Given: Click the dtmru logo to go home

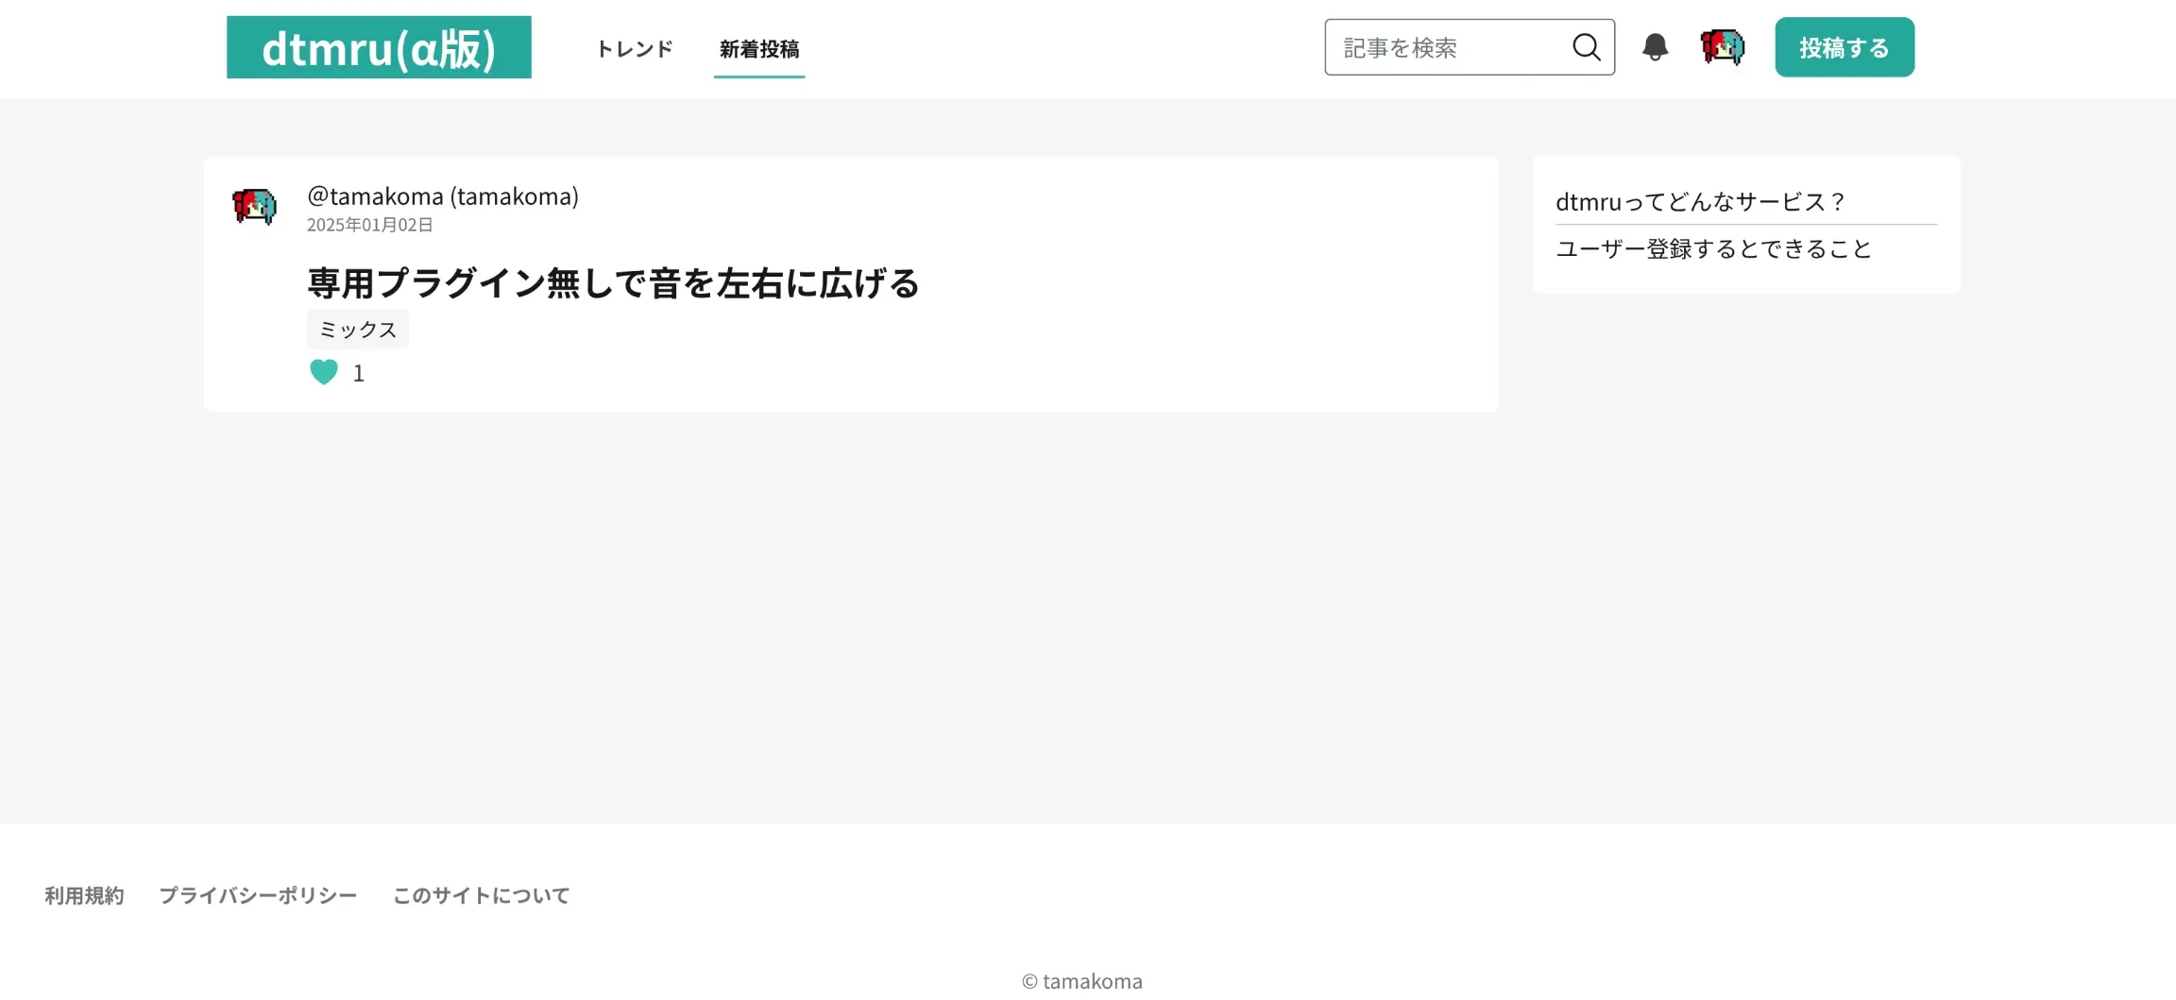Looking at the screenshot, I should [378, 47].
